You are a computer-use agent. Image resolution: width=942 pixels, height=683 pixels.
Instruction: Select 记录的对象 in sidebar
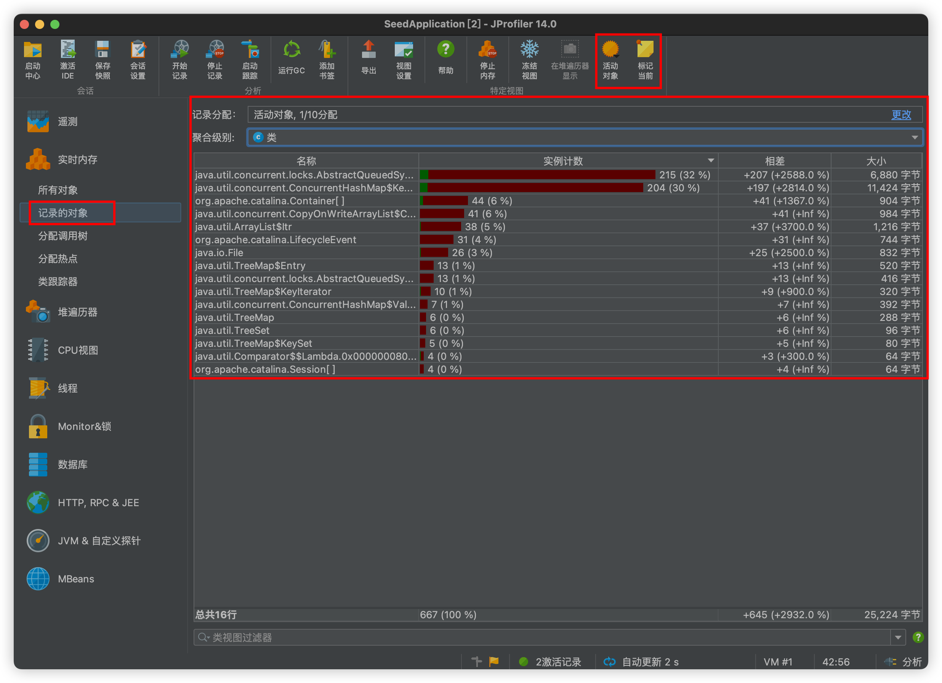[63, 213]
